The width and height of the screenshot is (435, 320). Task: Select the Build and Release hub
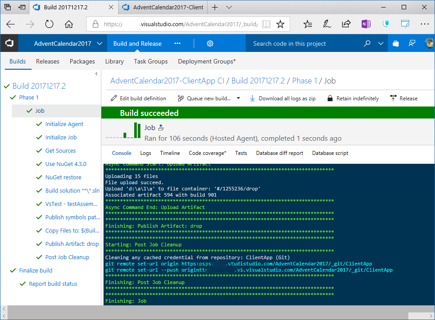coord(137,43)
